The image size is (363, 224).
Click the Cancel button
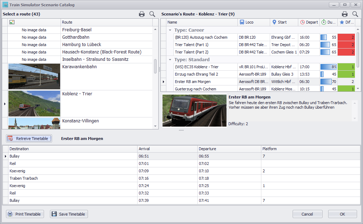click(x=307, y=214)
